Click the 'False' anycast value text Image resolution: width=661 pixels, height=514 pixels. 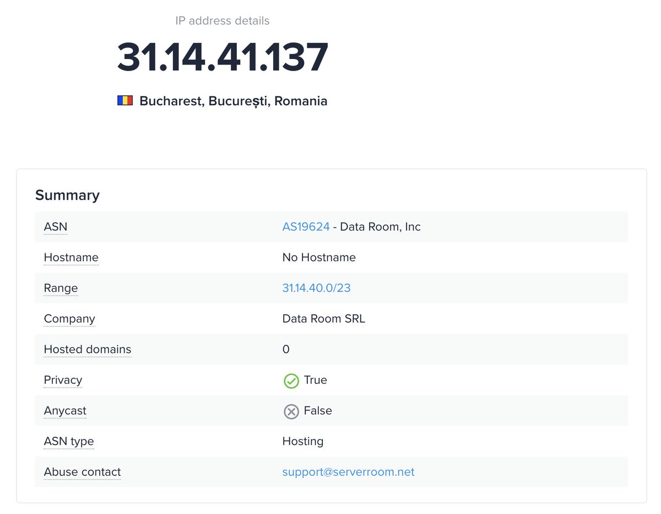[318, 411]
